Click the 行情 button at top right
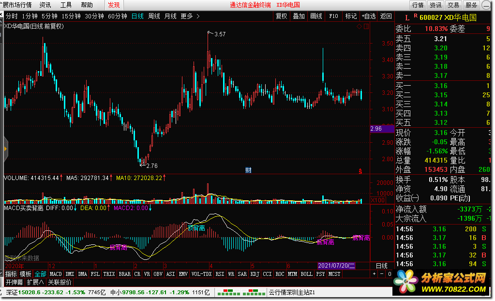Screen dimensions: 495x301 [x=418, y=5]
